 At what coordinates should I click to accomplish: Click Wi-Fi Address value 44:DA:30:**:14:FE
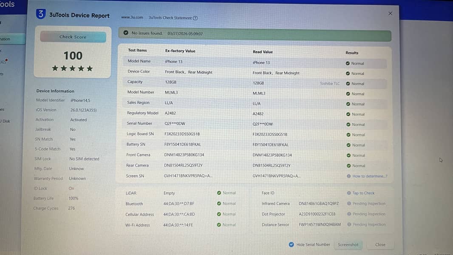pos(178,225)
